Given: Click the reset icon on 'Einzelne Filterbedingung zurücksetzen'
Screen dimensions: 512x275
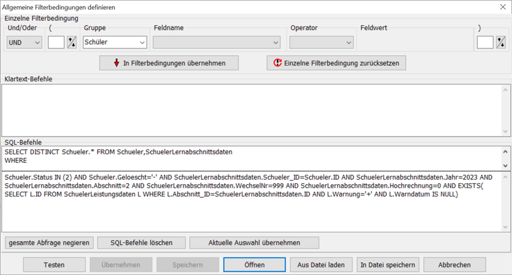Looking at the screenshot, I should [x=277, y=63].
